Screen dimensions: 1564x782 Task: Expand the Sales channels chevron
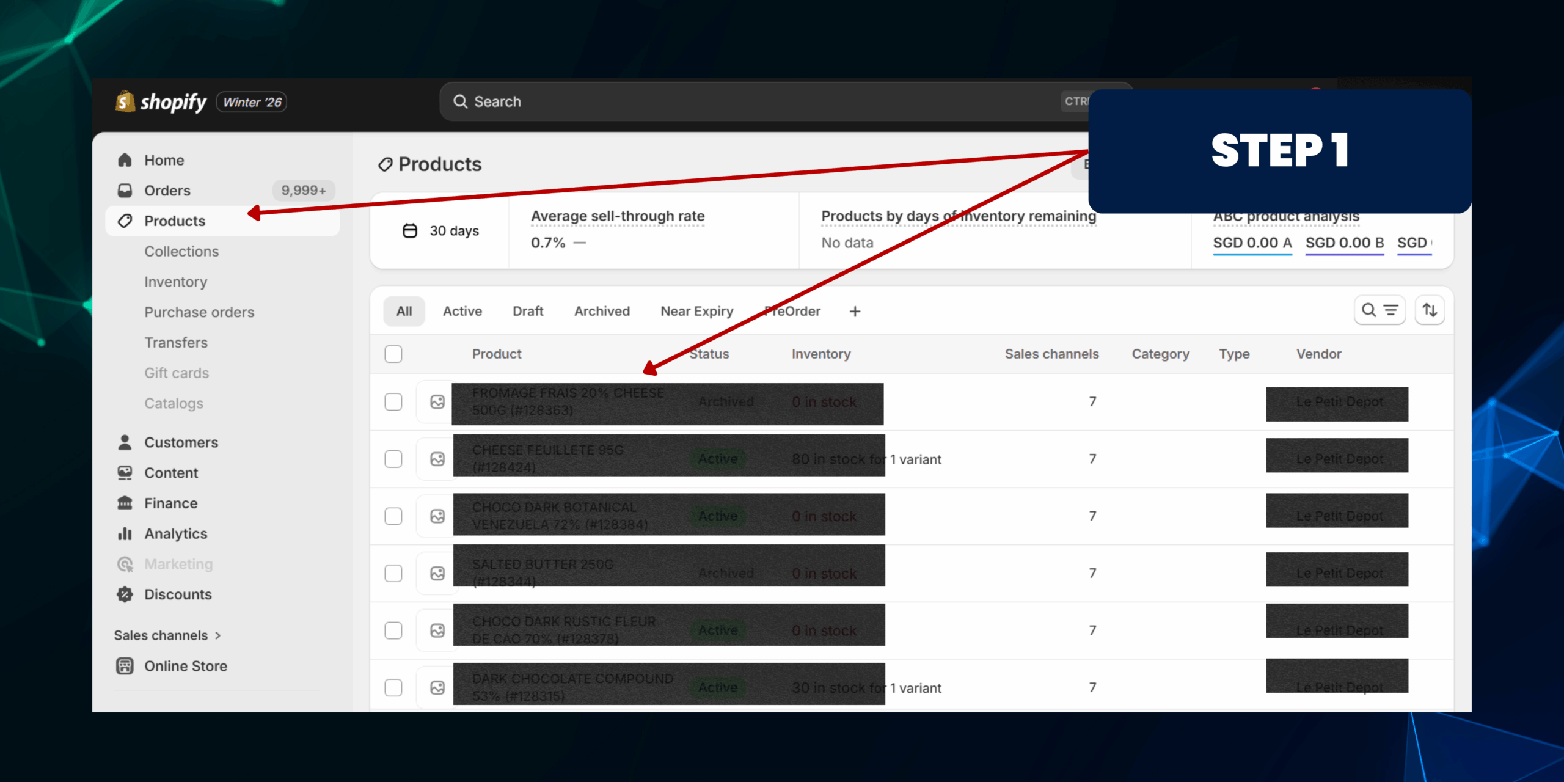pyautogui.click(x=218, y=635)
